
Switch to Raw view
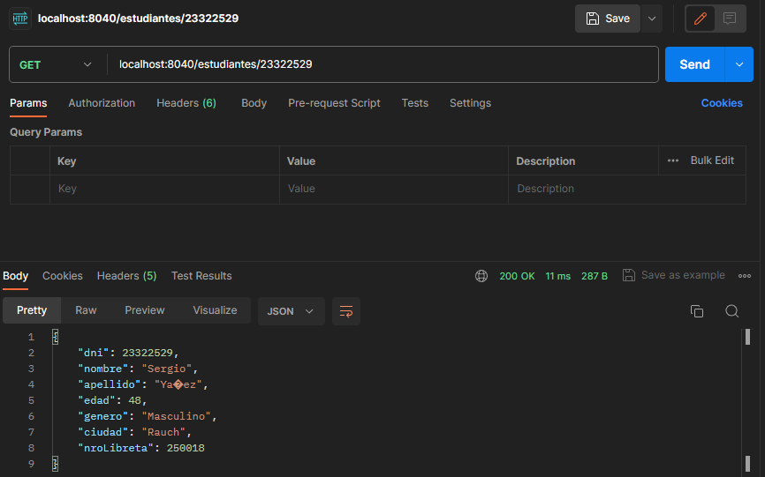pyautogui.click(x=86, y=310)
